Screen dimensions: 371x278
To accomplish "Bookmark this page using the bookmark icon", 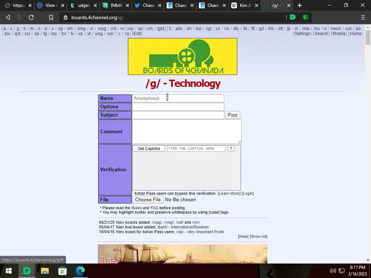I will pyautogui.click(x=51, y=17).
